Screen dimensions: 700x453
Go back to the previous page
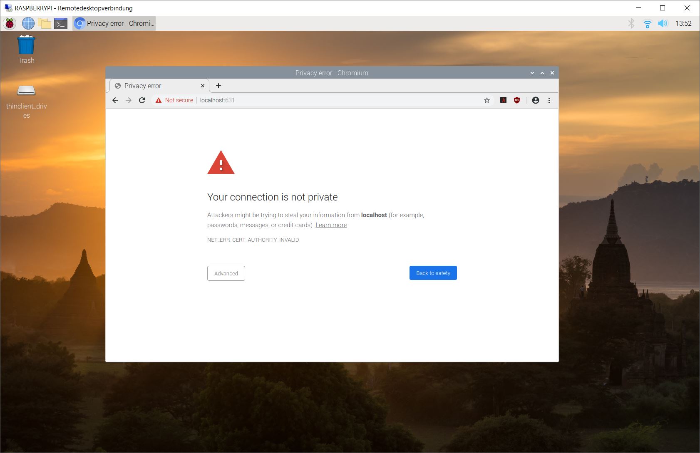[x=115, y=100]
